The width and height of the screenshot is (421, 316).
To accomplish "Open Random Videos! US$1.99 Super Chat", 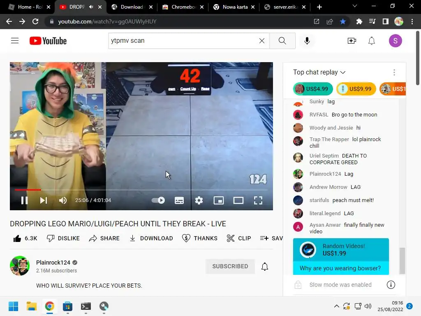I will click(x=341, y=256).
